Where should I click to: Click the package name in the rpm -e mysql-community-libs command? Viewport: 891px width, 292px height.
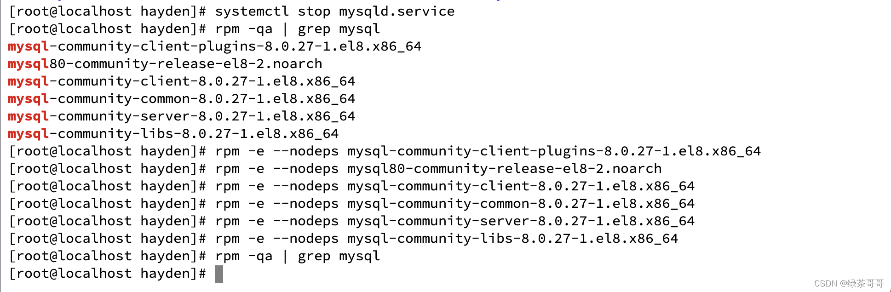pyautogui.click(x=512, y=239)
